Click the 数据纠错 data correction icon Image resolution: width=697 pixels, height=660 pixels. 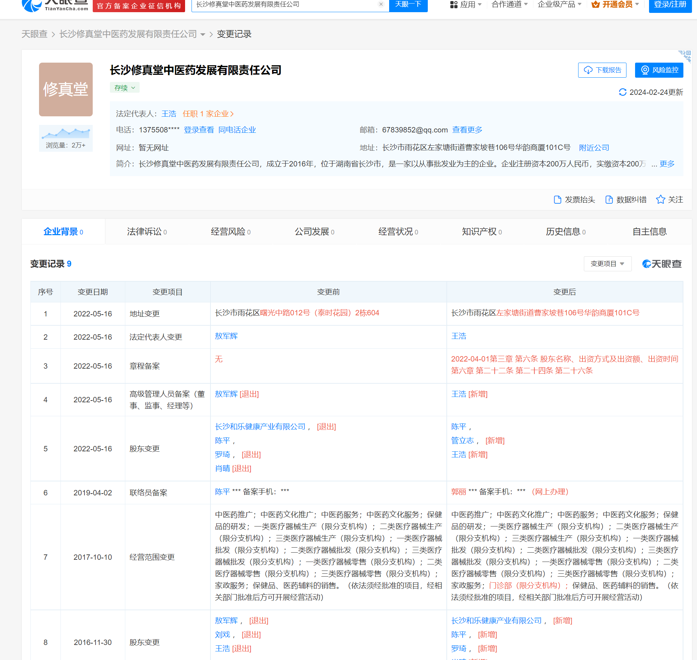coord(609,199)
